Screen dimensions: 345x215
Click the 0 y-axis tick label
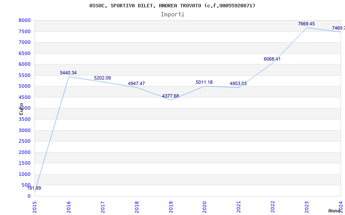click(29, 196)
